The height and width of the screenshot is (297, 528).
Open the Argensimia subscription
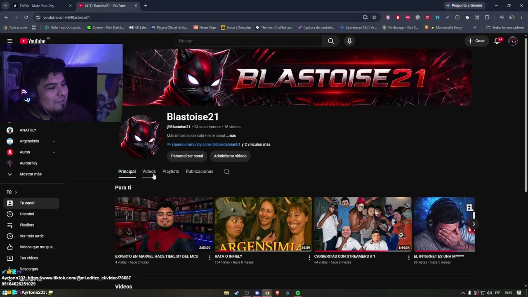(x=31, y=141)
